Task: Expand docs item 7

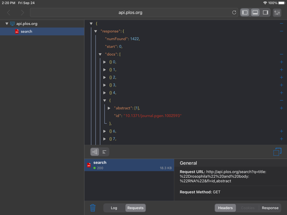Action: tap(105, 139)
